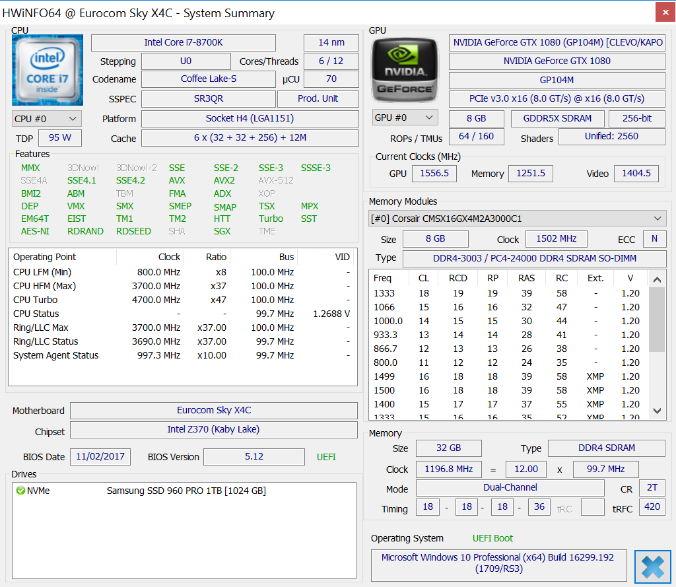Screen dimensions: 676x587
Task: Click the Unified: 2560 shaders field
Action: point(612,137)
